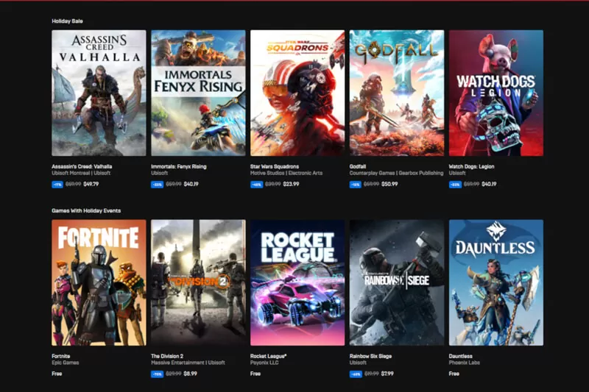The width and height of the screenshot is (589, 392).
Task: Open the "Watch Dogs: Legion" title link
Action: coord(471,166)
